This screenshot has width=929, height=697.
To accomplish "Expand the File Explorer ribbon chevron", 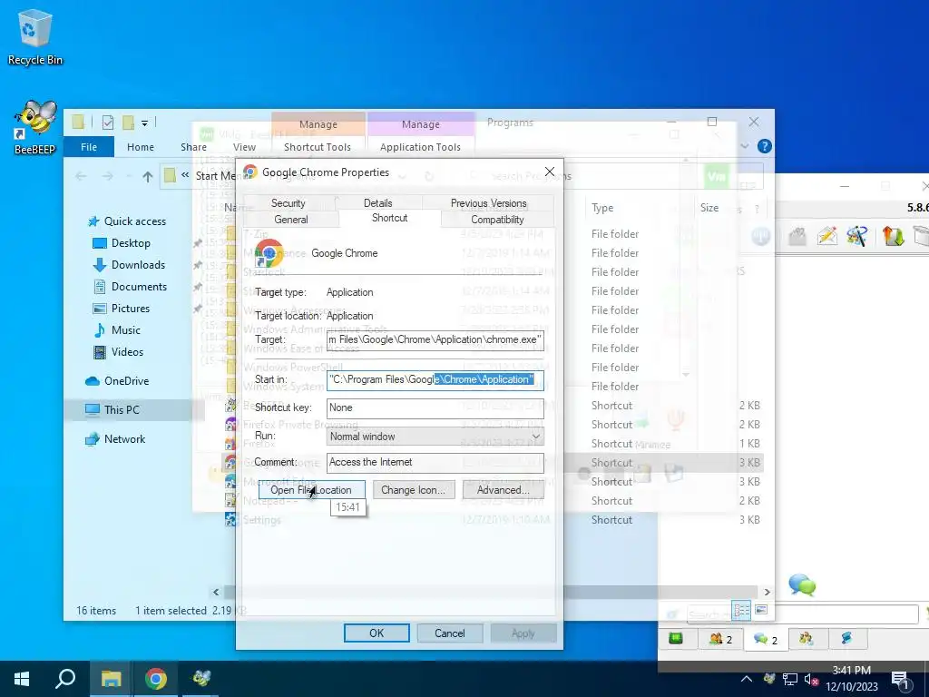I will [744, 146].
